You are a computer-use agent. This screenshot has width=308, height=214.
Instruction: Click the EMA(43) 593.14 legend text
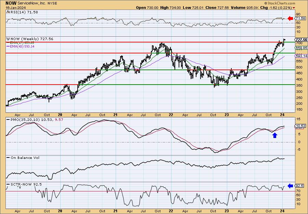22,46
